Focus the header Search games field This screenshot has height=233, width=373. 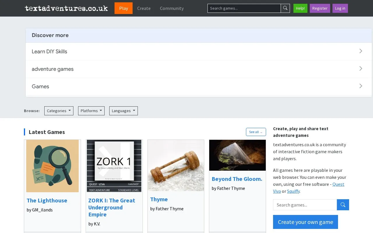[244, 8]
